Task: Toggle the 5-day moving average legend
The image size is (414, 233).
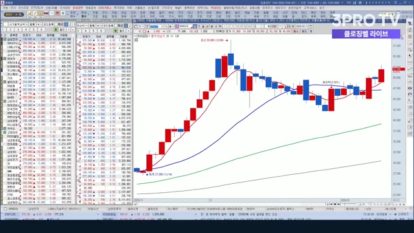Action: [x=164, y=36]
